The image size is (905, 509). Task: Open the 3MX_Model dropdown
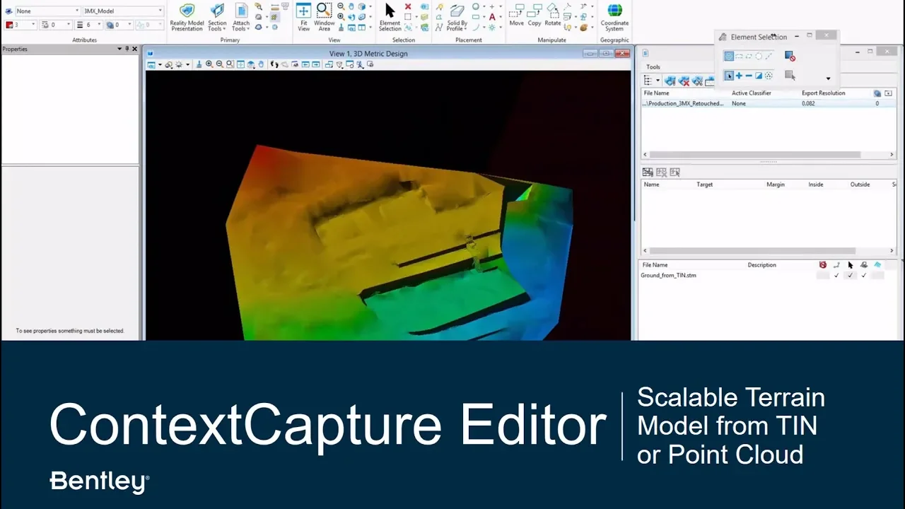(x=123, y=11)
